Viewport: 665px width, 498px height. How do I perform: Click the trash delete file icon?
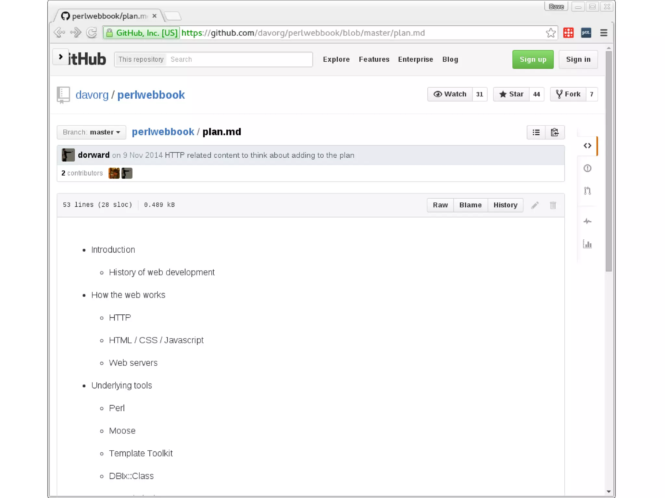tap(553, 205)
